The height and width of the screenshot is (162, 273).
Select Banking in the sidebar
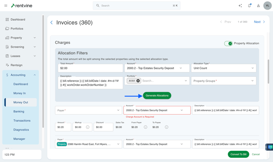(19, 111)
